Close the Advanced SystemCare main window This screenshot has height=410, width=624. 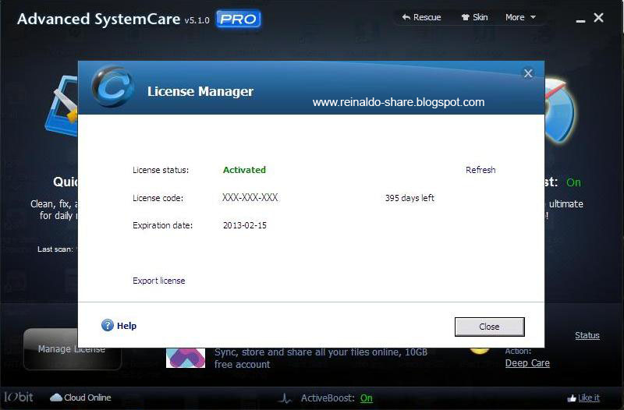(598, 17)
